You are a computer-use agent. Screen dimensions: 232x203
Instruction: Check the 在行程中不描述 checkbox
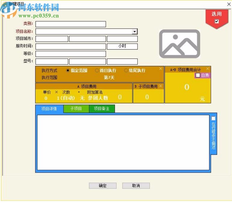pos(213,118)
